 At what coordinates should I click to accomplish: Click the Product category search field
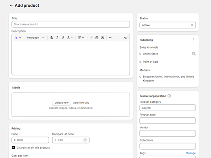point(167,108)
